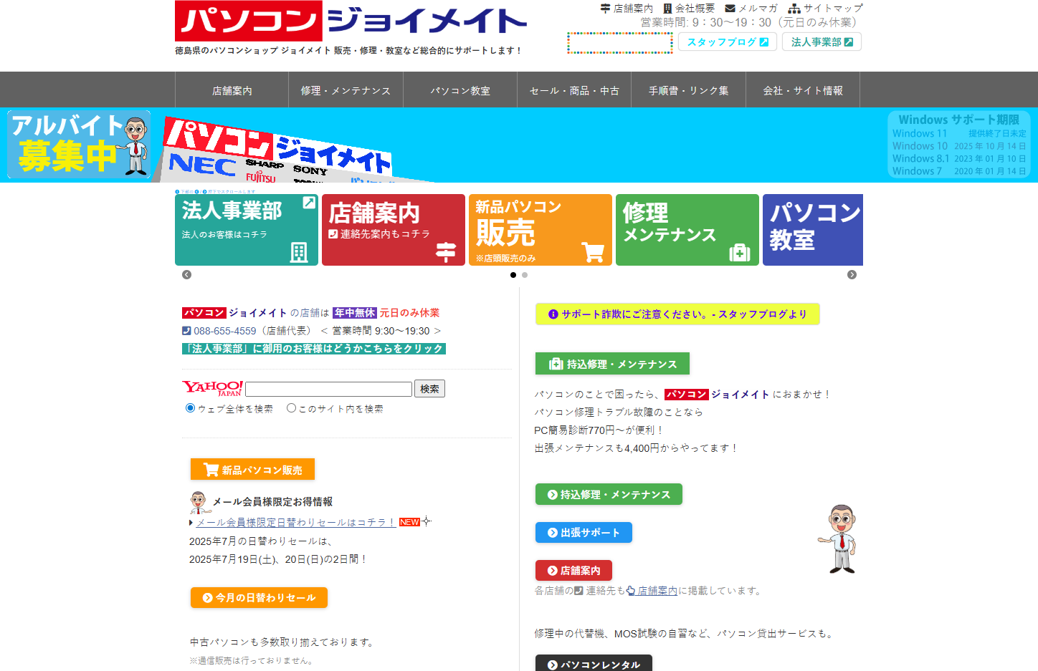Open the green 修理メンテナンス tile

click(x=687, y=230)
